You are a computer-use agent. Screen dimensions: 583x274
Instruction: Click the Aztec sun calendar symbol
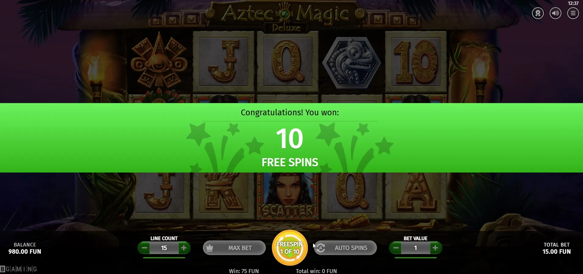[x=159, y=61]
